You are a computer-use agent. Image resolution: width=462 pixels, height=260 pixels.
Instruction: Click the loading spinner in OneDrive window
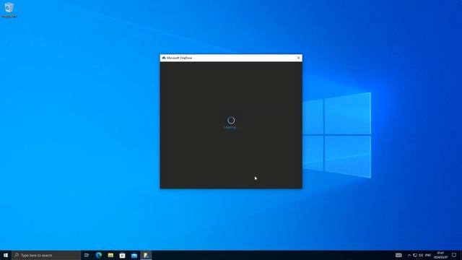point(231,121)
